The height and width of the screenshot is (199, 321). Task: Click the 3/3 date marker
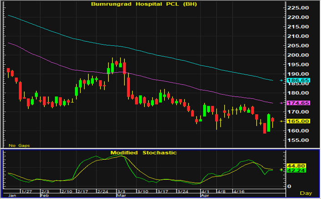[x=122, y=191]
